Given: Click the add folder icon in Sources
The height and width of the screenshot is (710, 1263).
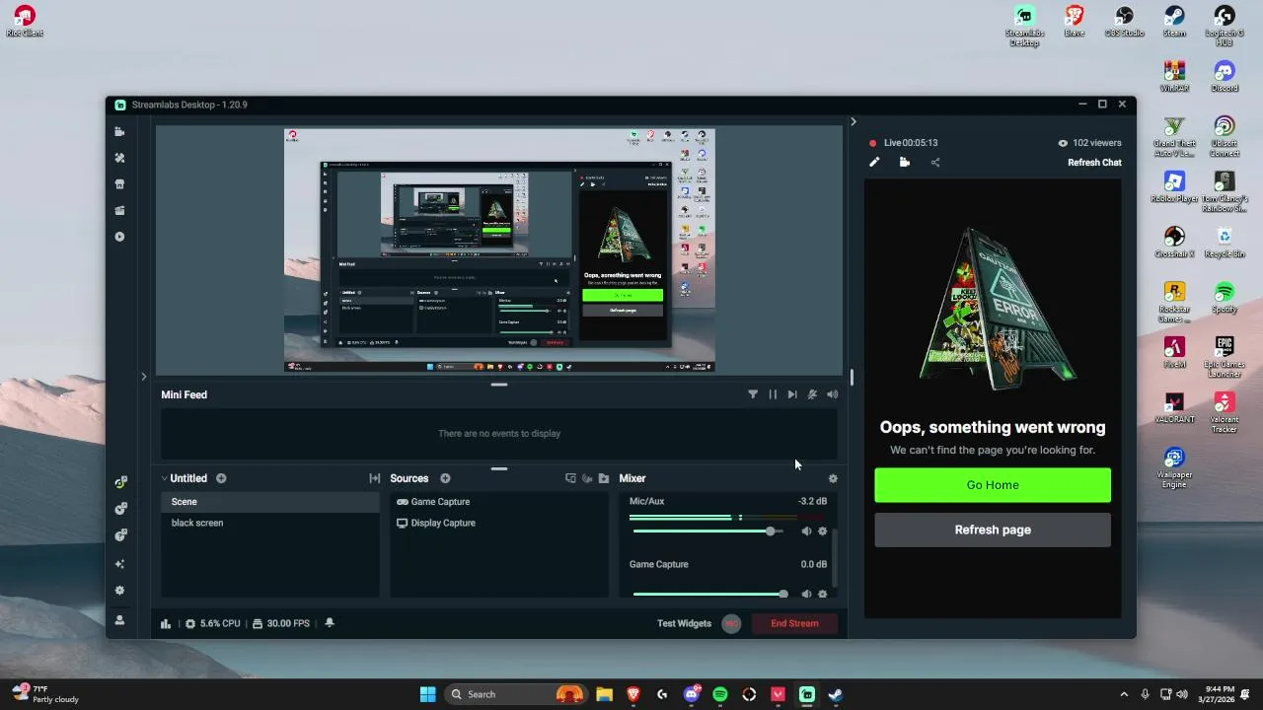Looking at the screenshot, I should [x=604, y=478].
